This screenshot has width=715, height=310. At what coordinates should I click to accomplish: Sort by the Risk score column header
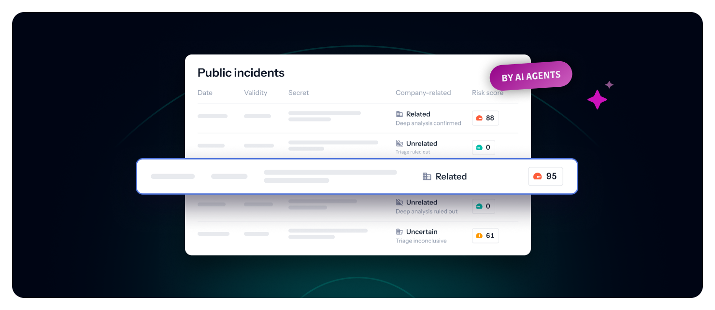(487, 93)
